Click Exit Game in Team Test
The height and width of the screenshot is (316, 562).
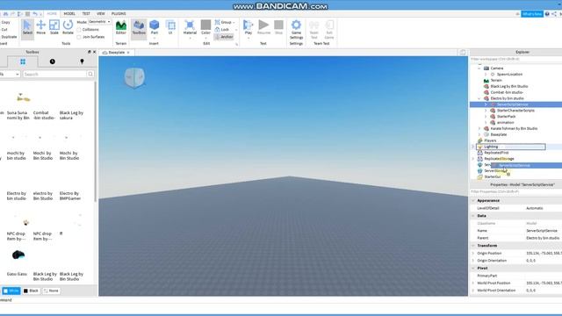329,29
